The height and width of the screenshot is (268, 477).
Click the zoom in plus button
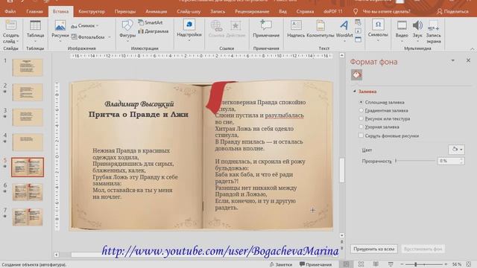[x=446, y=264]
